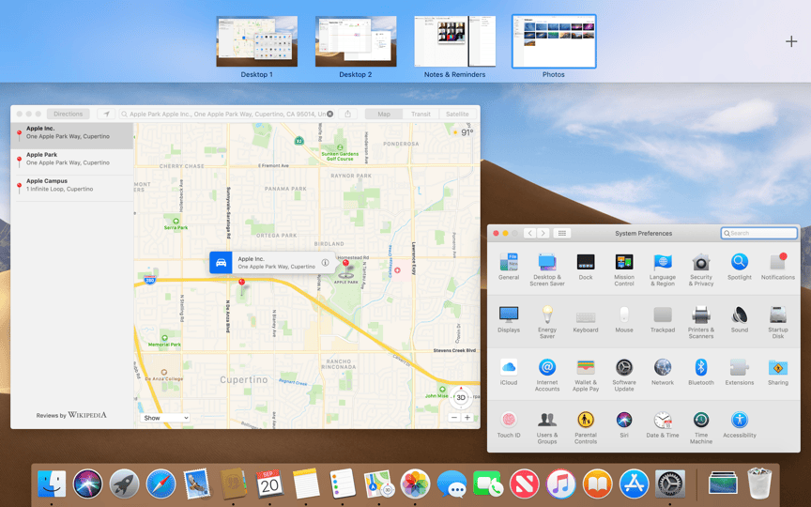
Task: Open the Maps share button
Action: click(347, 114)
